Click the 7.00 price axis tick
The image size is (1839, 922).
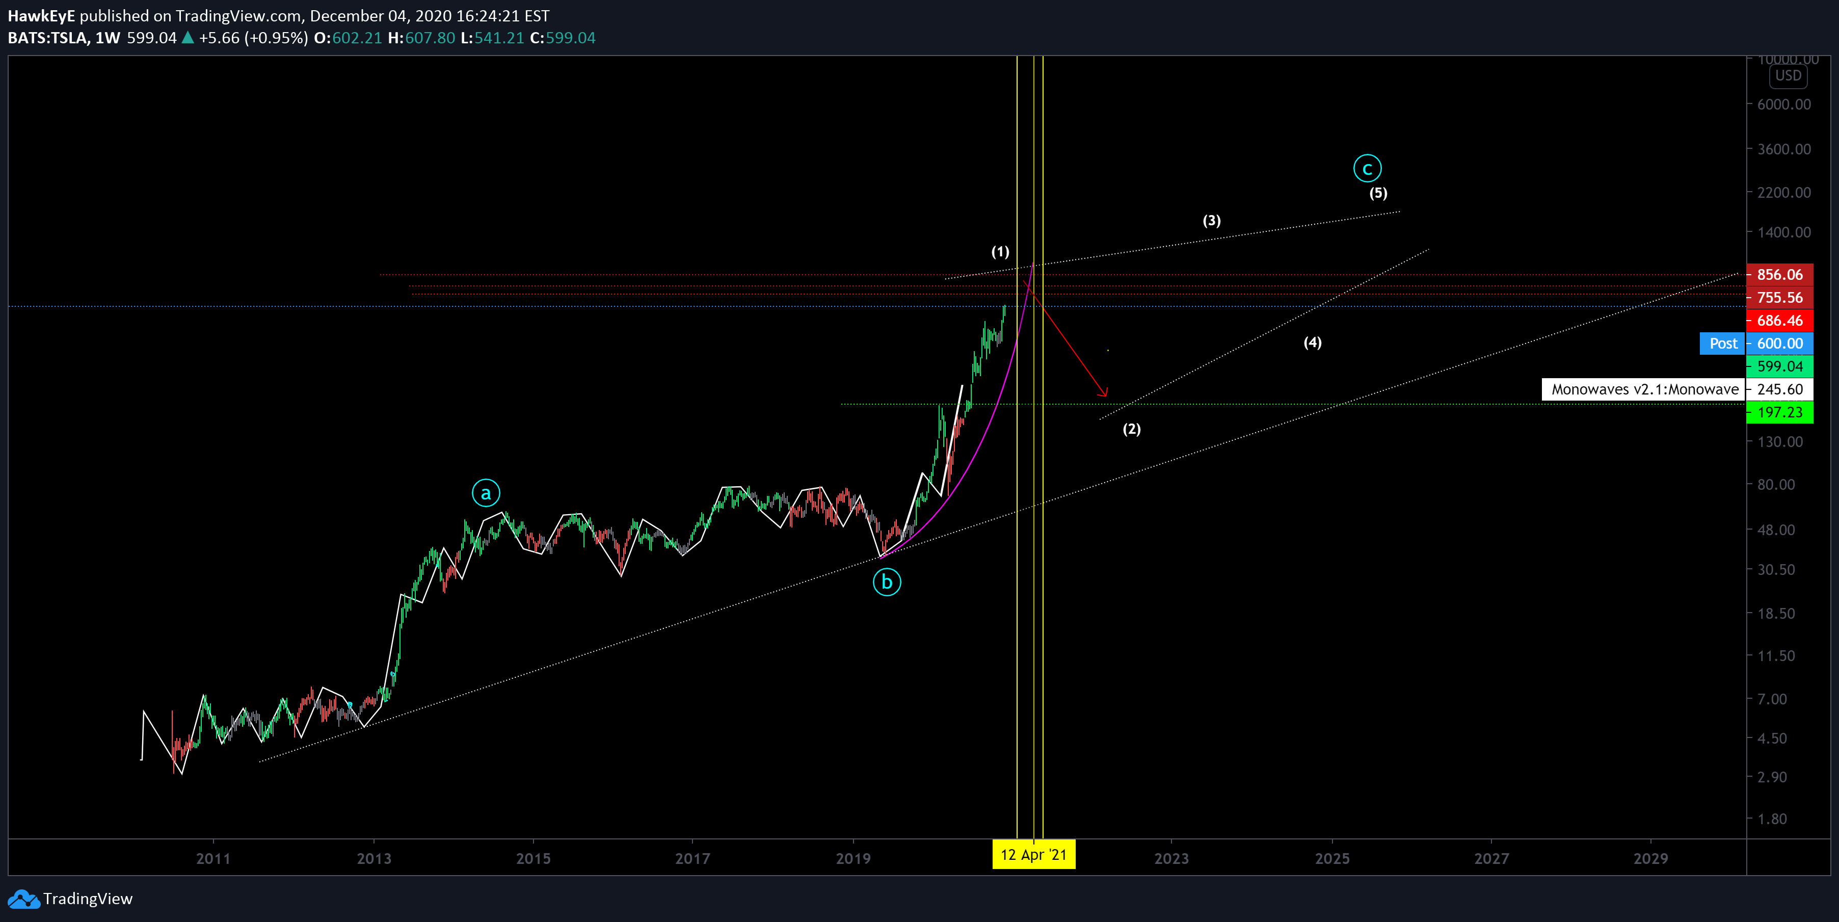(x=1773, y=699)
